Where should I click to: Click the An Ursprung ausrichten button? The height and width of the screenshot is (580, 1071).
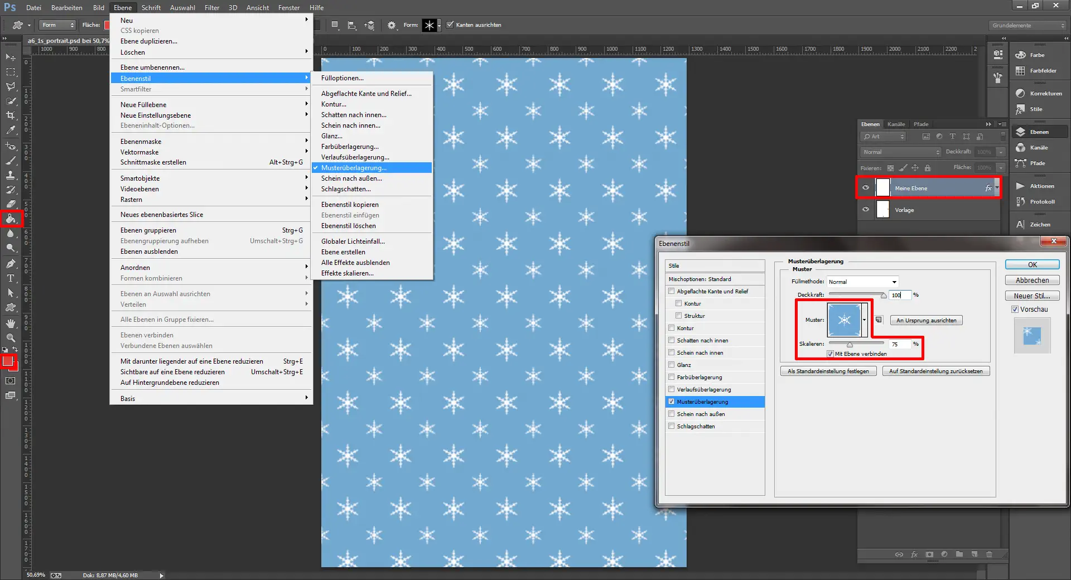[x=926, y=320]
